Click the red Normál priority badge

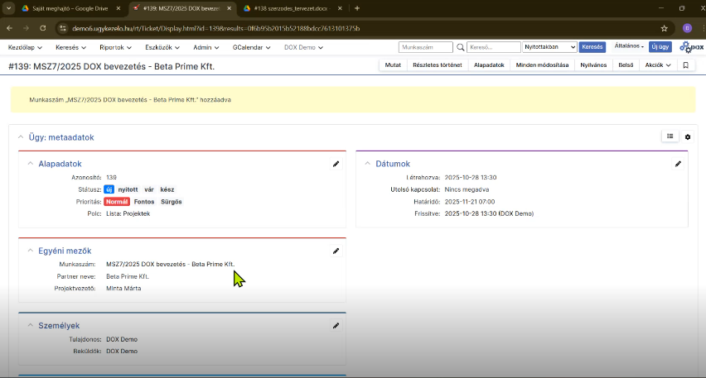pos(117,202)
